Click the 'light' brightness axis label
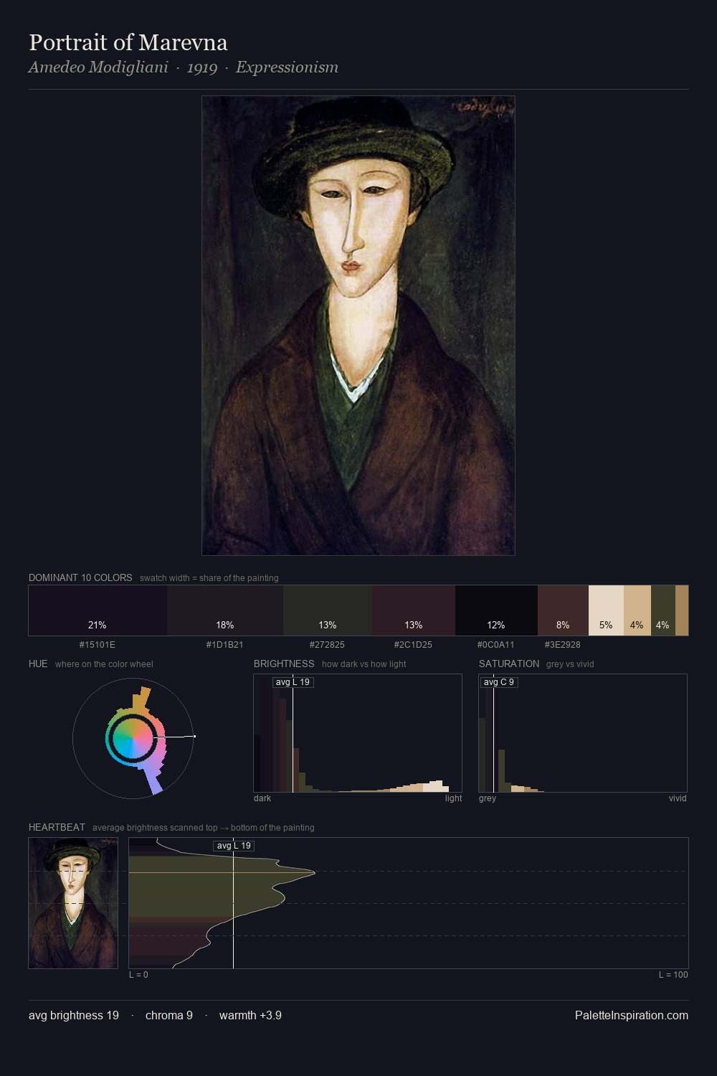717x1076 pixels. click(x=453, y=798)
